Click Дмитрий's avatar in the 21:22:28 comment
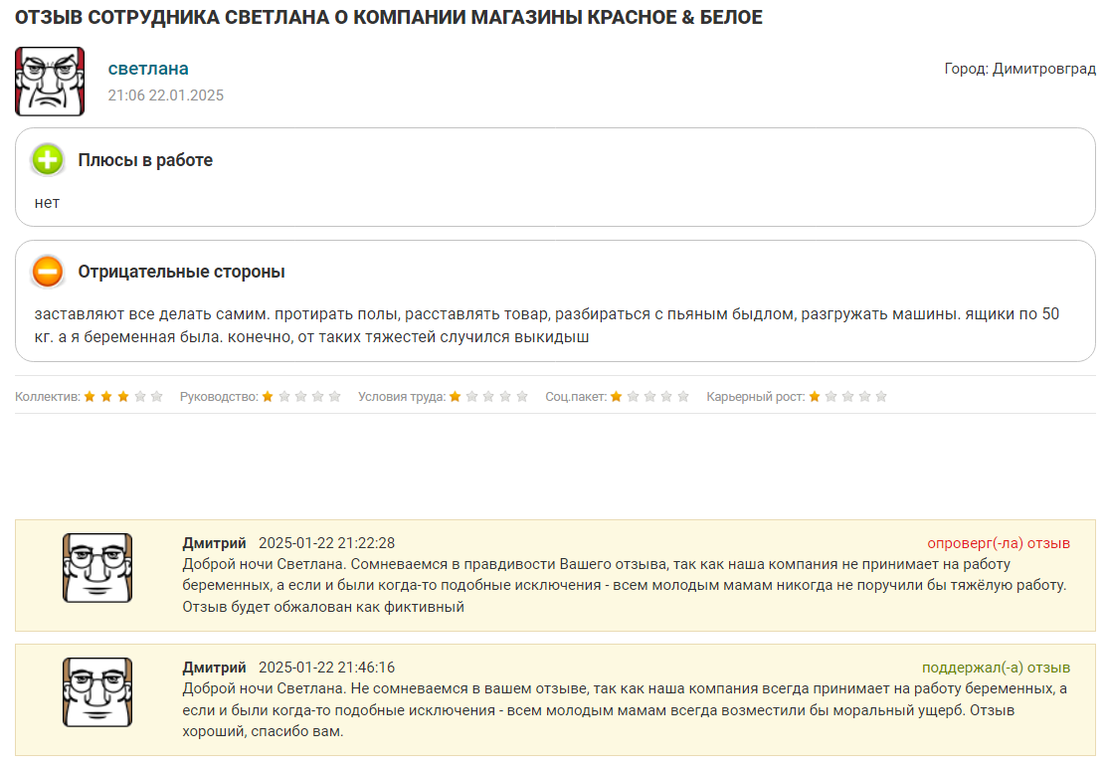 (x=97, y=567)
